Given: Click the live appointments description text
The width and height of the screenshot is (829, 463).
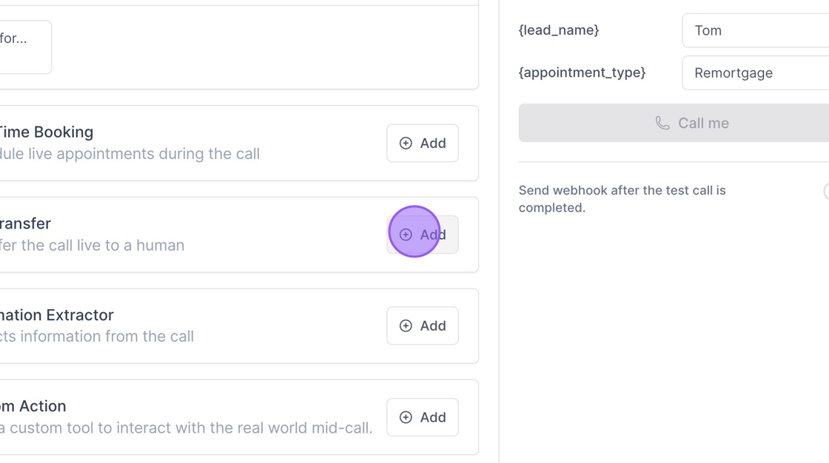Looking at the screenshot, I should click(130, 154).
